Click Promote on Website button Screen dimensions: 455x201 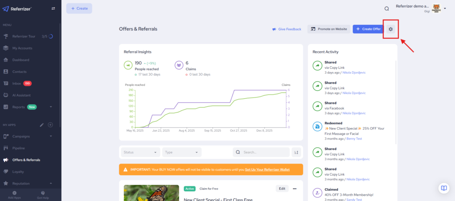tap(328, 29)
